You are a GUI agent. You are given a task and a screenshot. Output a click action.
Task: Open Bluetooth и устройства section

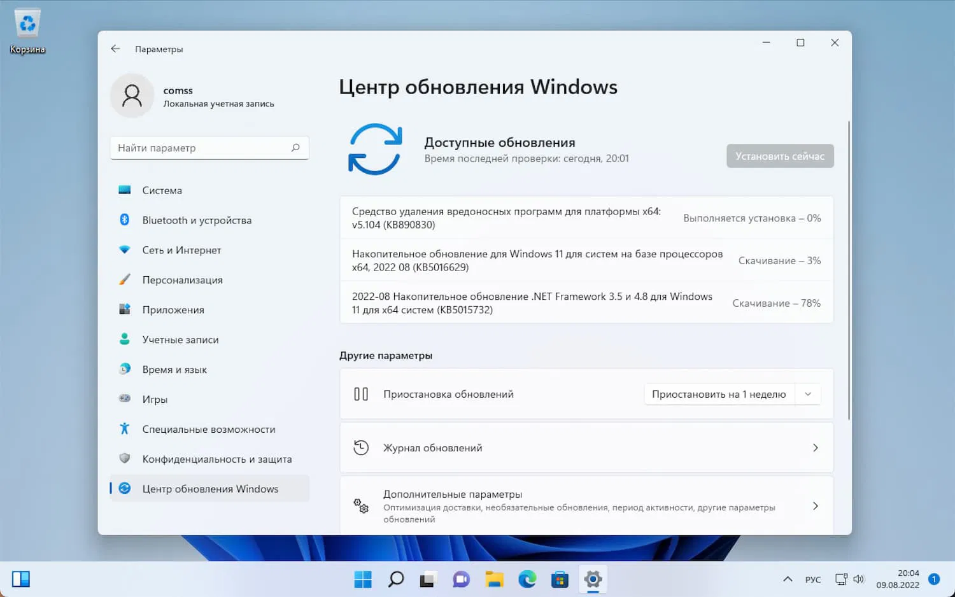(x=195, y=220)
